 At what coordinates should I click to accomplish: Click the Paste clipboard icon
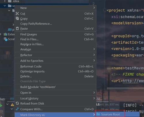tap(17, 28)
